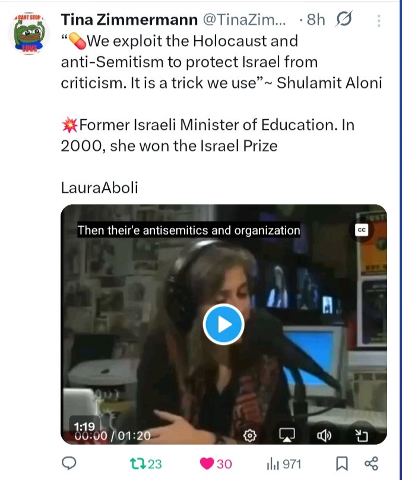Open the three-dot more options menu

click(379, 21)
